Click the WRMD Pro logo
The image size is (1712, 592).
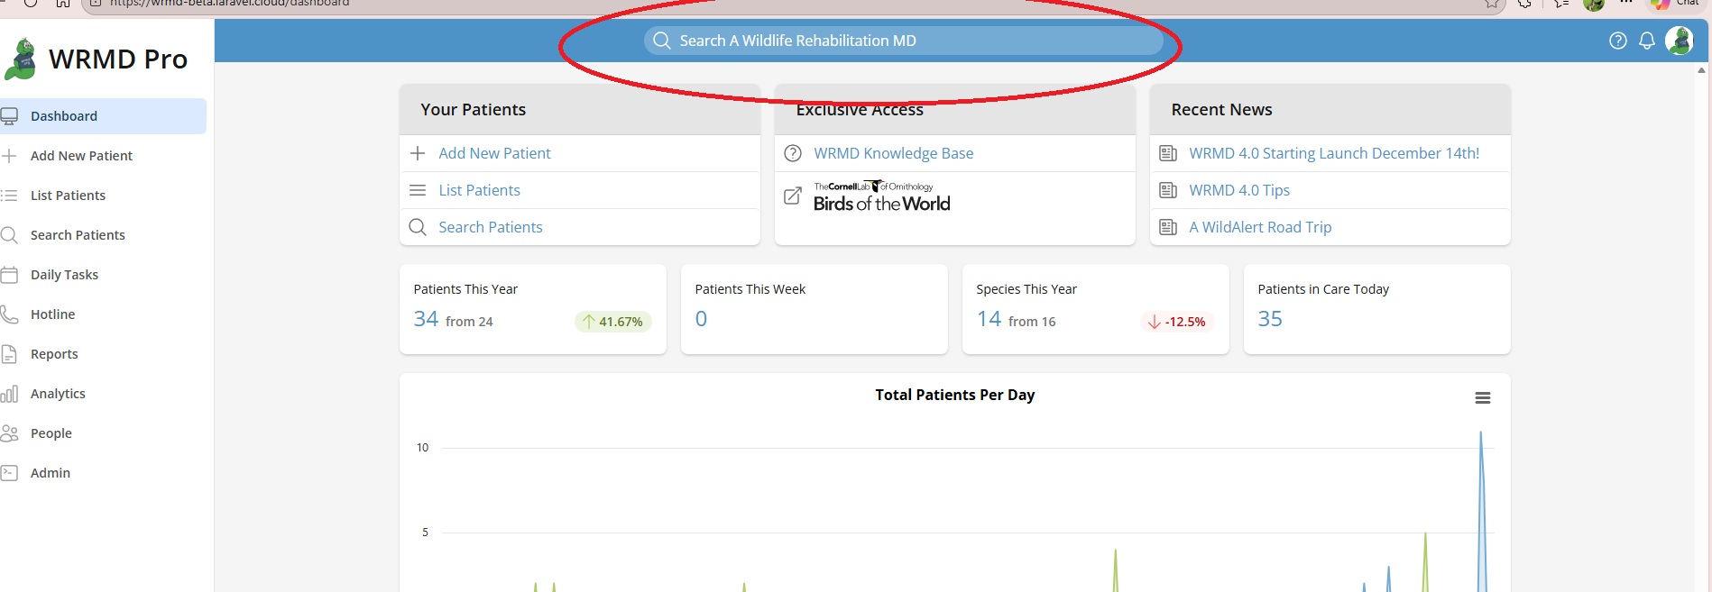pos(96,59)
